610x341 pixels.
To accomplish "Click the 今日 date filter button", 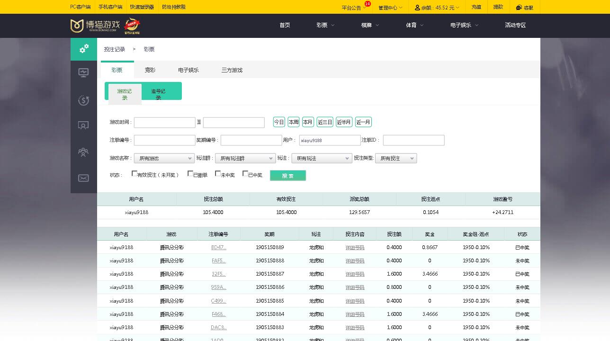I will (x=278, y=122).
